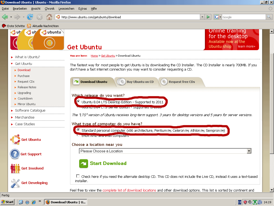Click the Google search input field
The height and width of the screenshot is (206, 274).
coord(243,17)
